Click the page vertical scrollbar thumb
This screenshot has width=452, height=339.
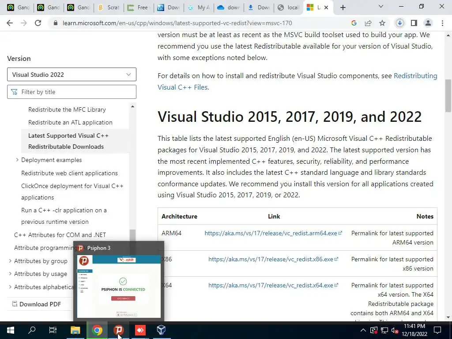448,96
